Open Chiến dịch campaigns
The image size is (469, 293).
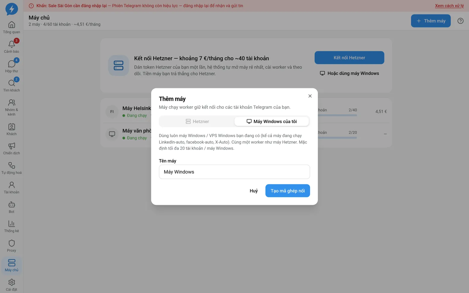coord(11,149)
